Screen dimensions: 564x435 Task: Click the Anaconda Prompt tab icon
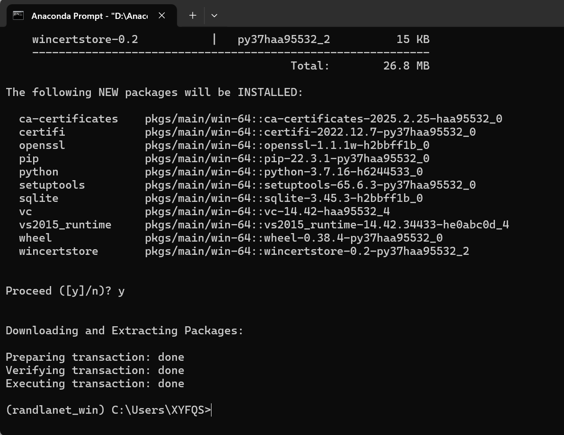click(18, 16)
